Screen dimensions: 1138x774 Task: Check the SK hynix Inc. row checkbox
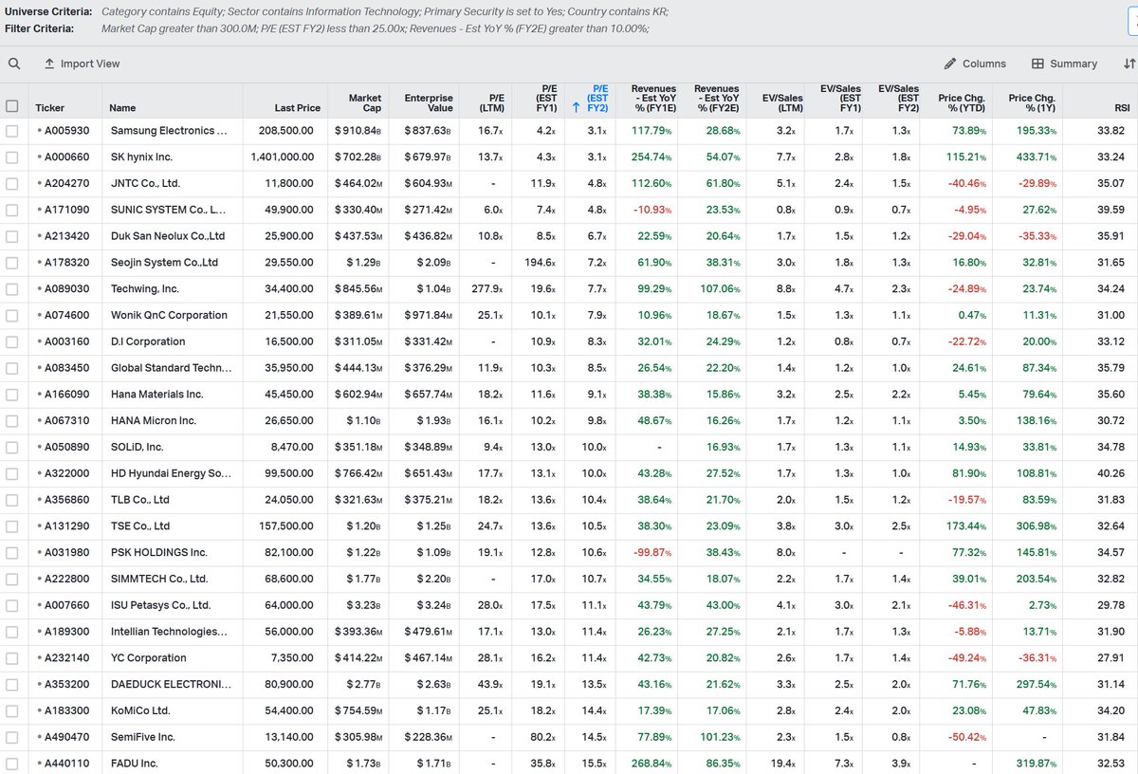(x=12, y=157)
